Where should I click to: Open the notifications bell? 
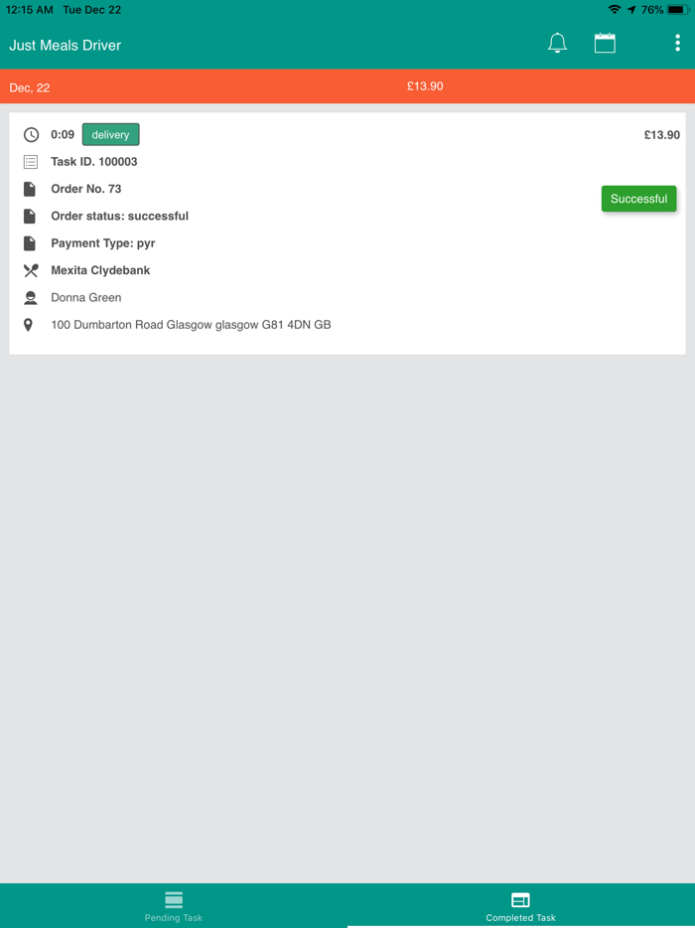(x=557, y=43)
